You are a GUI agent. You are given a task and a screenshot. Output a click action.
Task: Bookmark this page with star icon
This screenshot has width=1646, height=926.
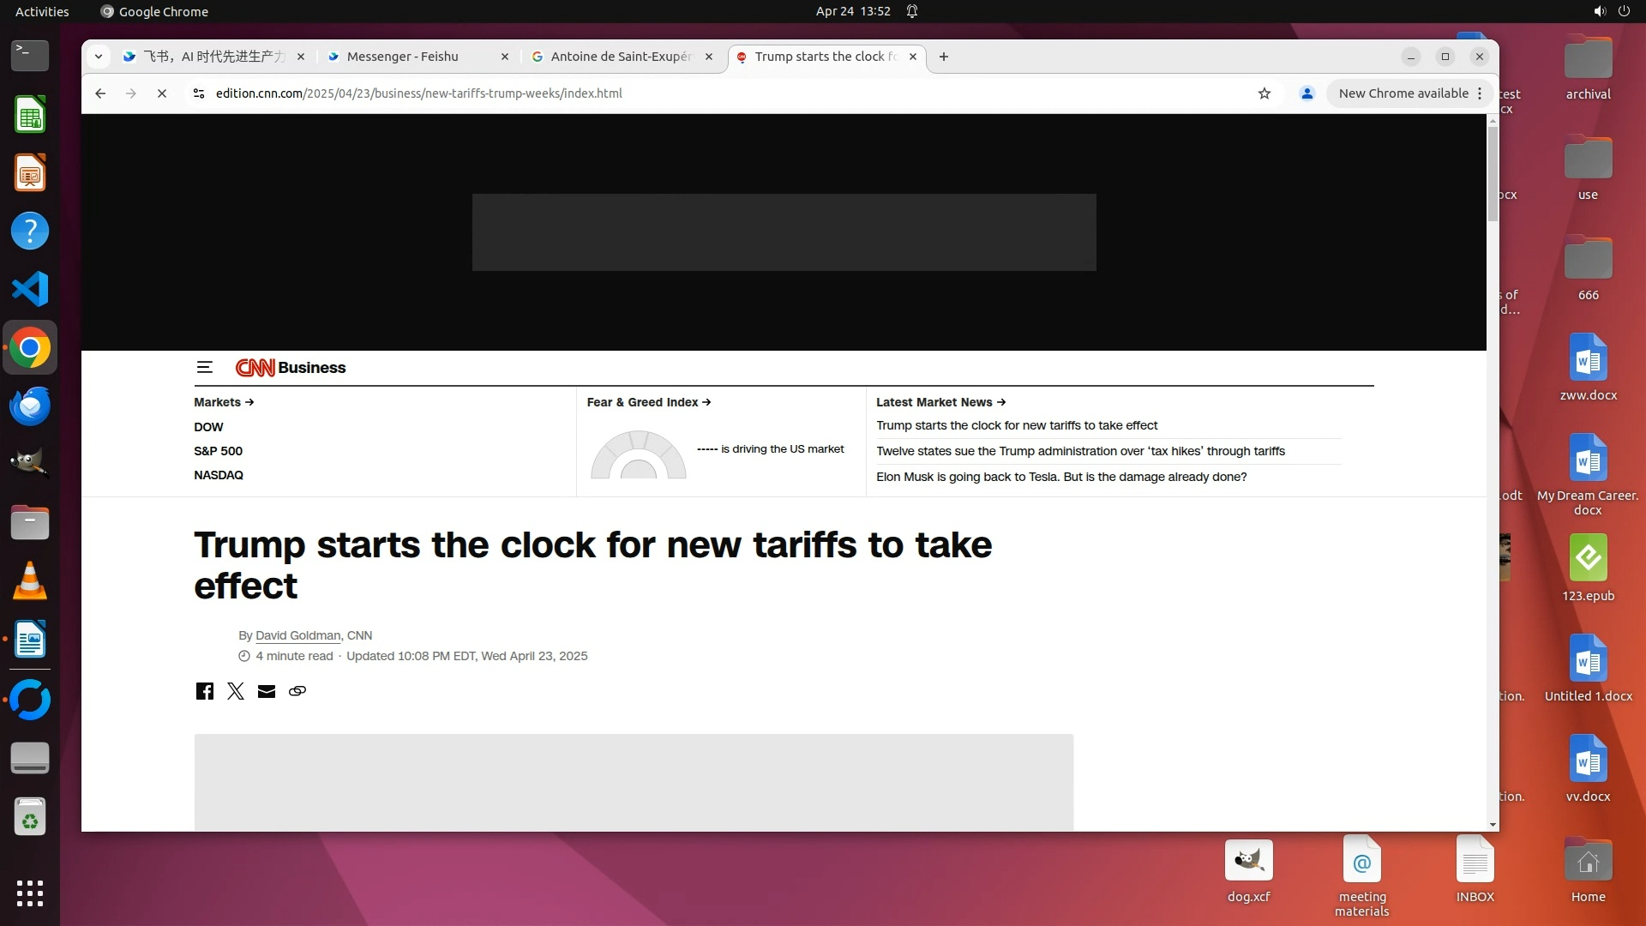[1265, 93]
